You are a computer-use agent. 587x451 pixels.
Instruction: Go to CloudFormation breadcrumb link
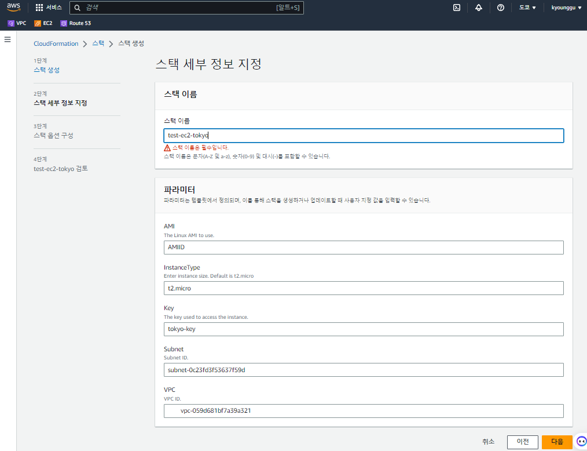point(56,43)
